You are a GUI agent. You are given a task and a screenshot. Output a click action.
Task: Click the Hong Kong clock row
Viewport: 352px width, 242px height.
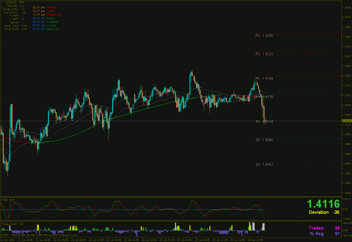coord(47,15)
